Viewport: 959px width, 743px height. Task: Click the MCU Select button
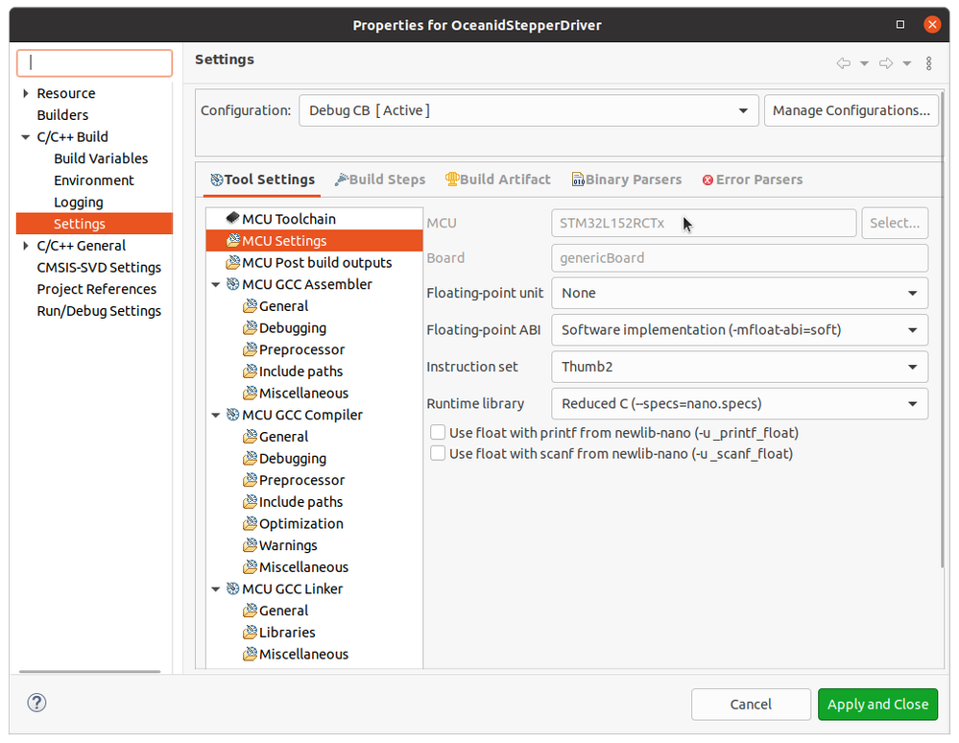[x=895, y=223]
